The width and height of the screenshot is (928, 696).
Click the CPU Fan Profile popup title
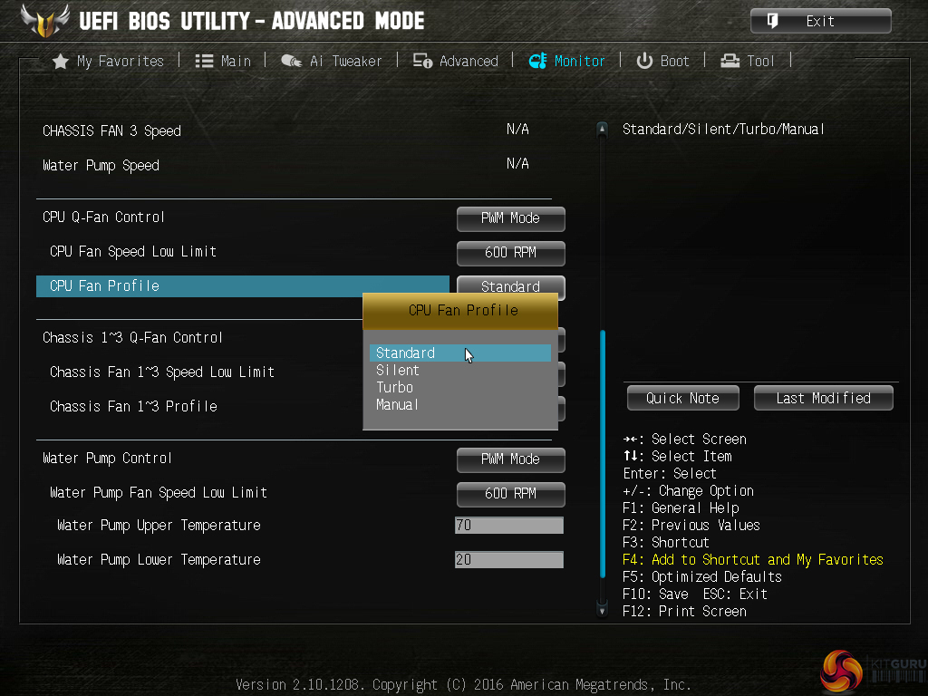click(460, 310)
